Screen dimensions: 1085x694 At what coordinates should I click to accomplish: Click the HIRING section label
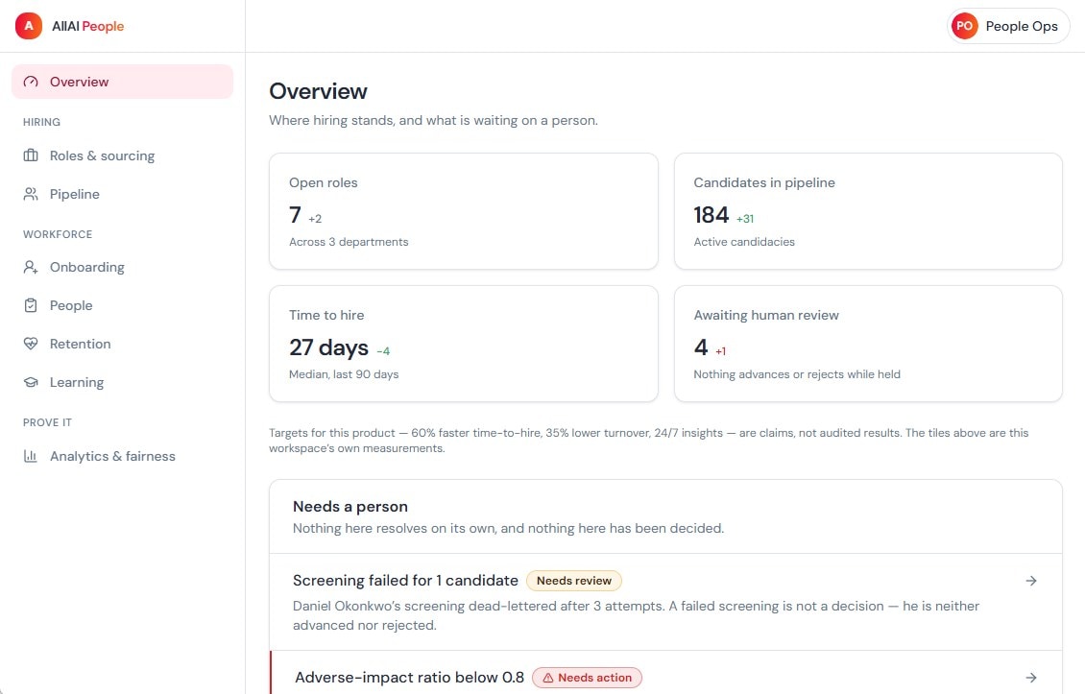click(41, 122)
